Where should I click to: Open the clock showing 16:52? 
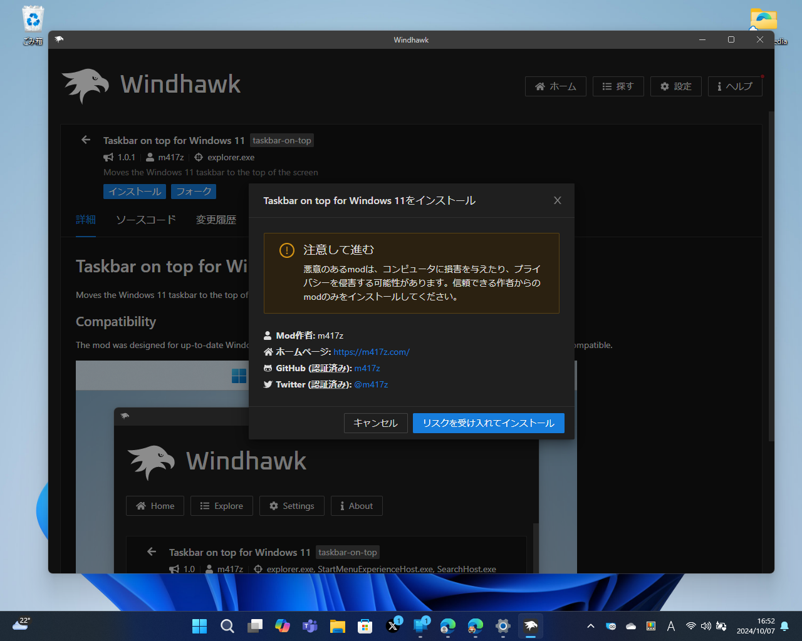[x=756, y=626]
